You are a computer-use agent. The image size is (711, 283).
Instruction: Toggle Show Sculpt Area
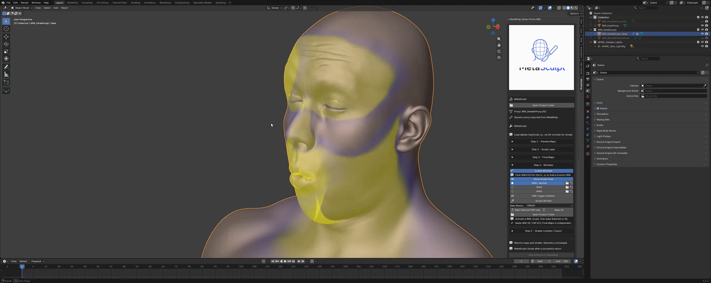click(x=541, y=179)
